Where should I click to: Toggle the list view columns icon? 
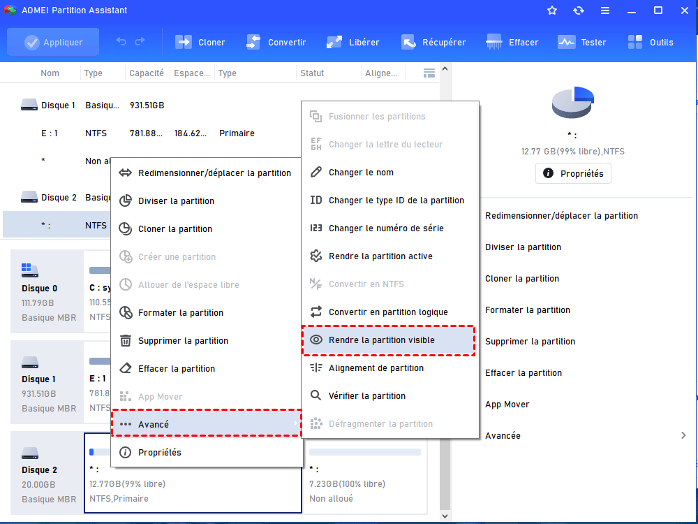point(429,73)
